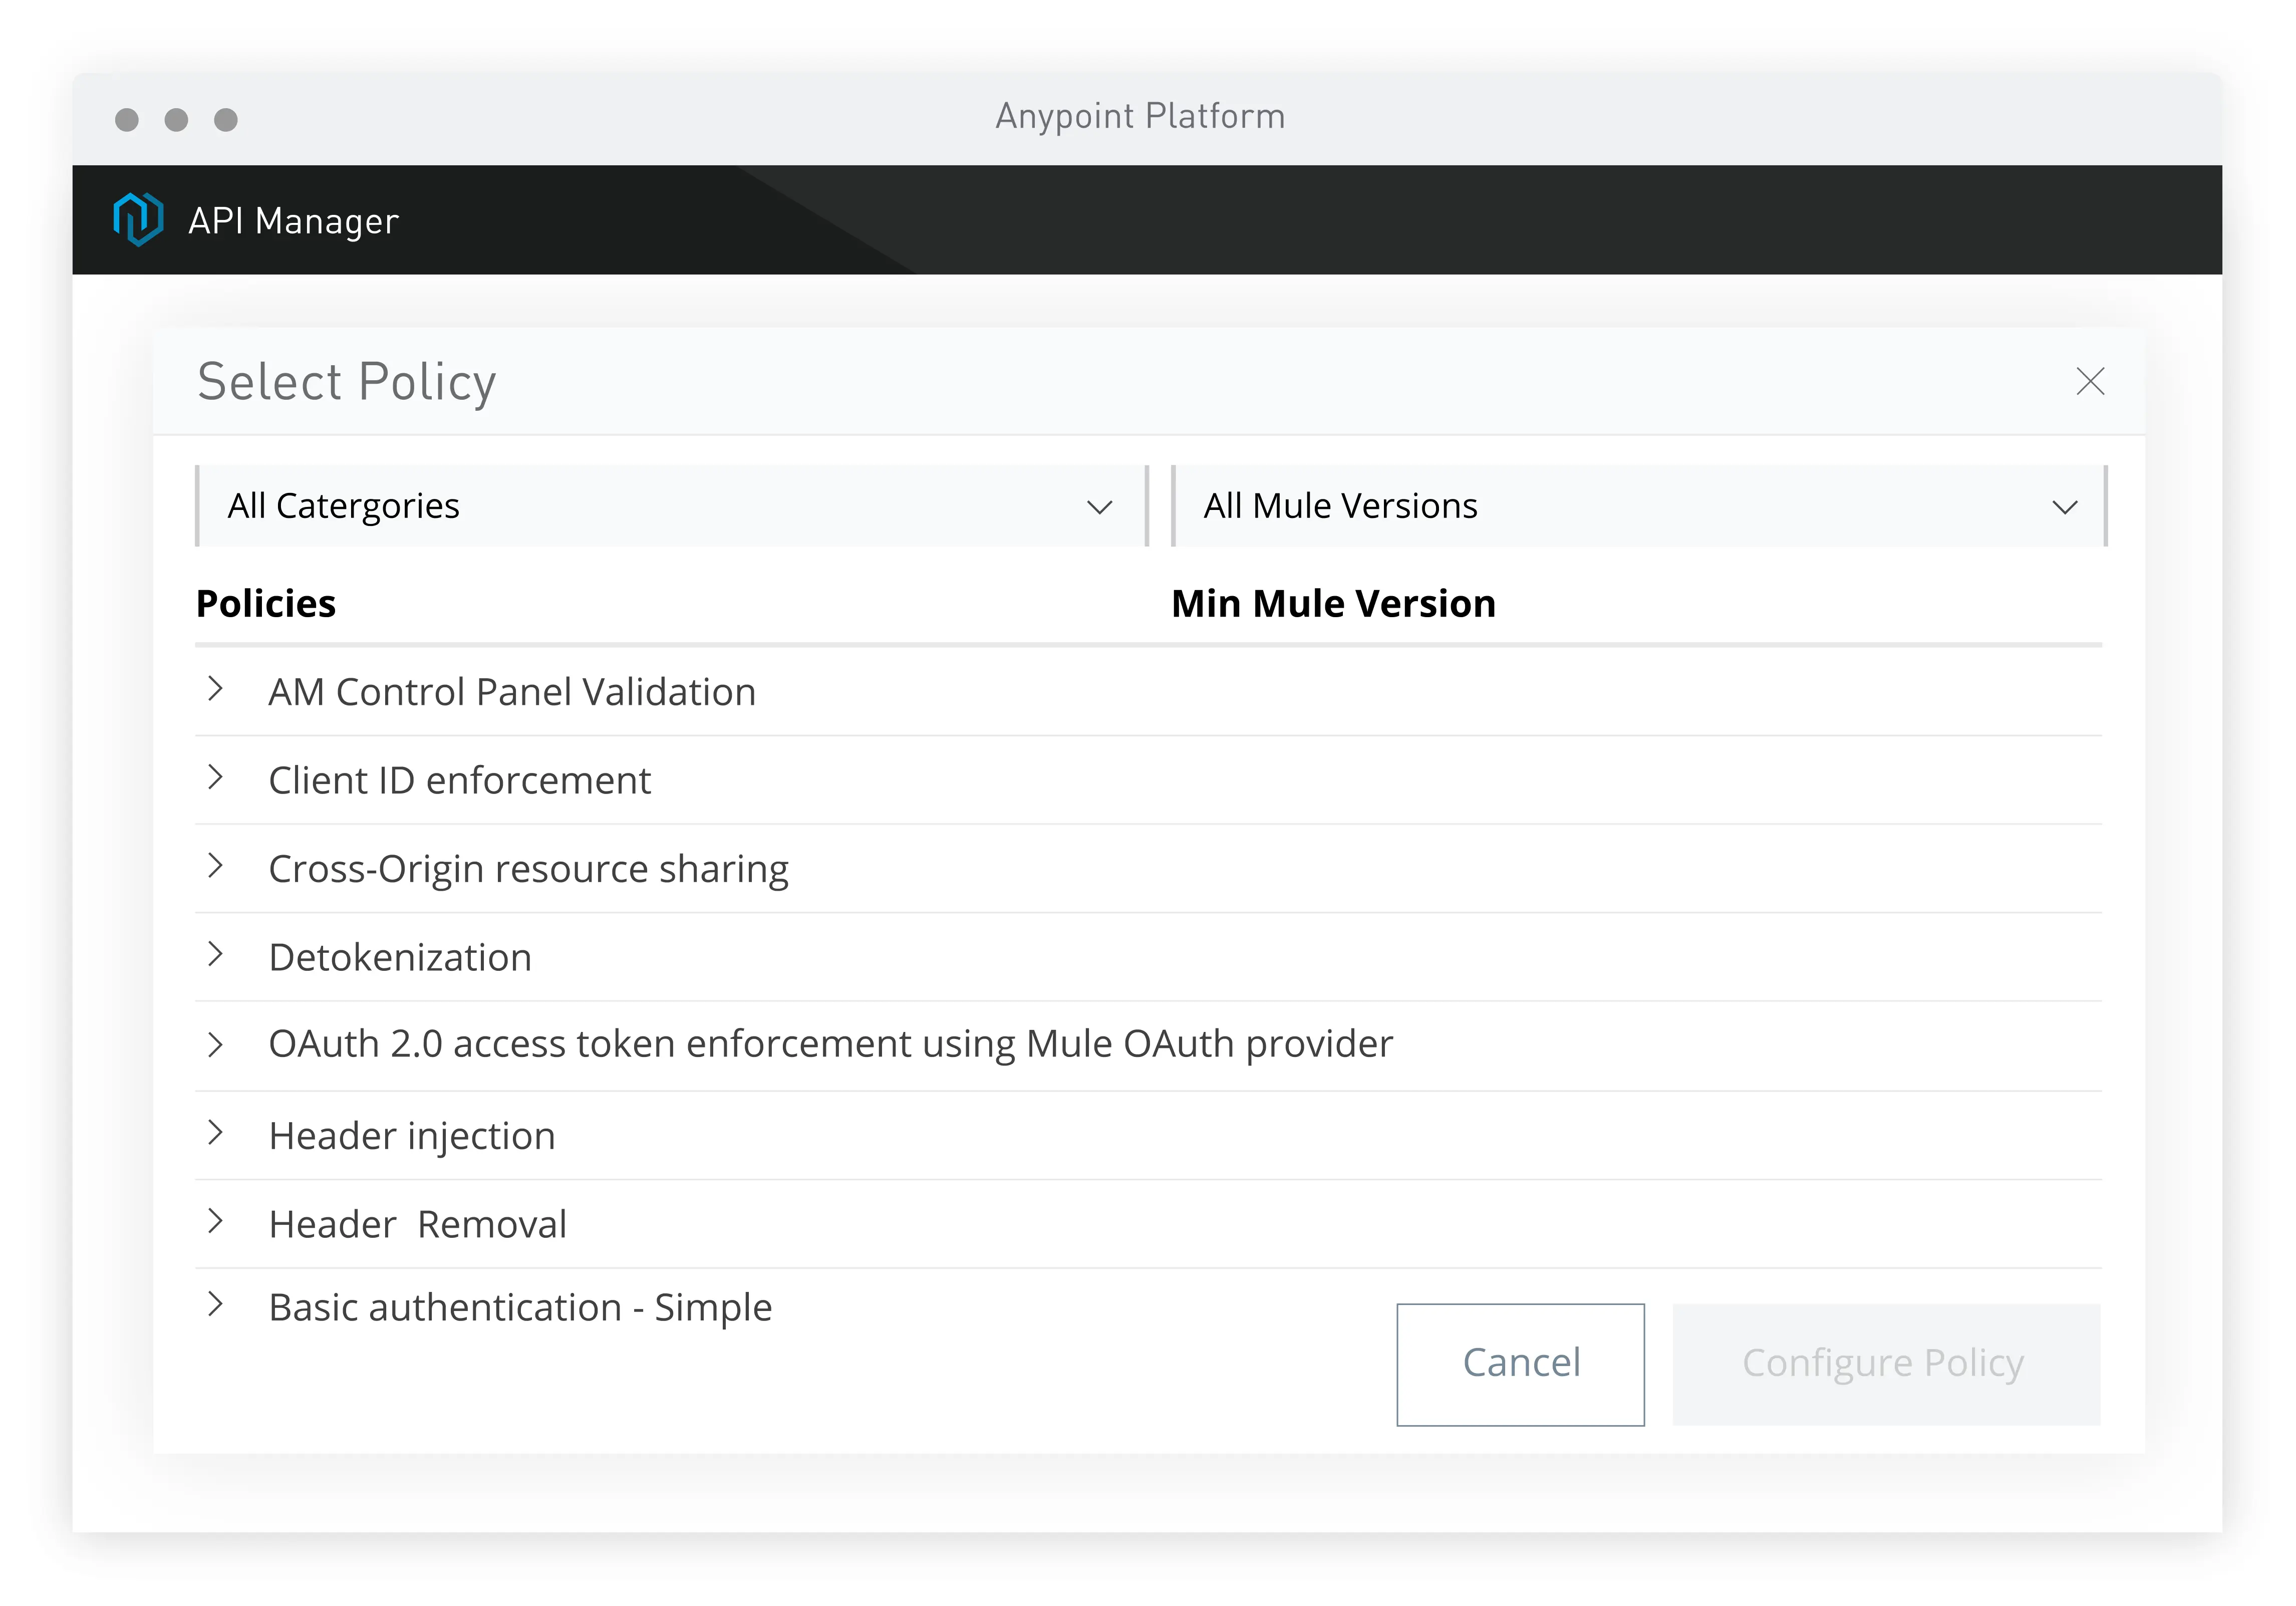
Task: Click the Configure Policy button
Action: tap(1886, 1364)
